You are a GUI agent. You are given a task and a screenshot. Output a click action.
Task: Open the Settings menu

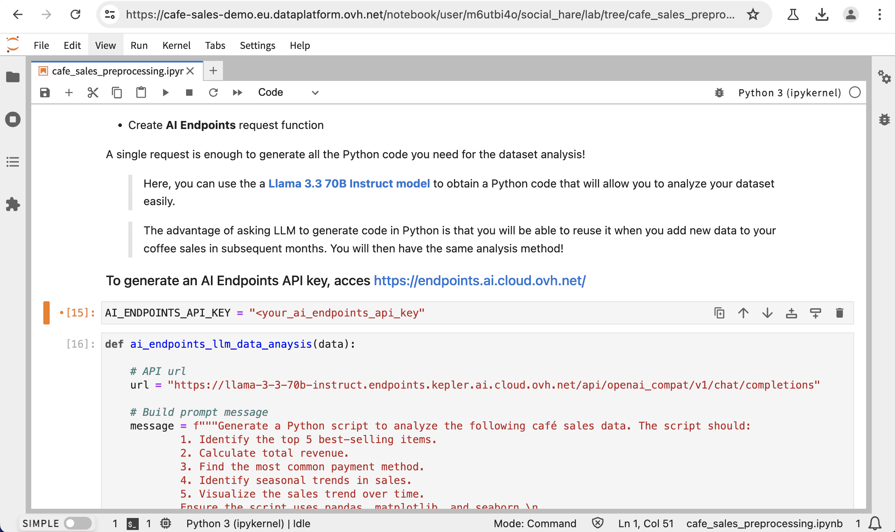(257, 45)
